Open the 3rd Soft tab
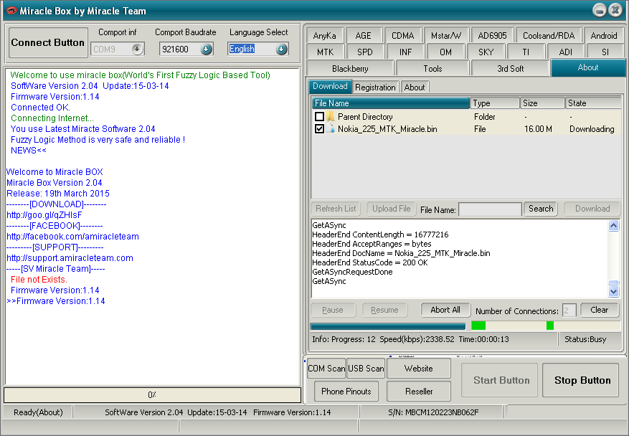Viewport: 629px width, 436px height. click(510, 69)
